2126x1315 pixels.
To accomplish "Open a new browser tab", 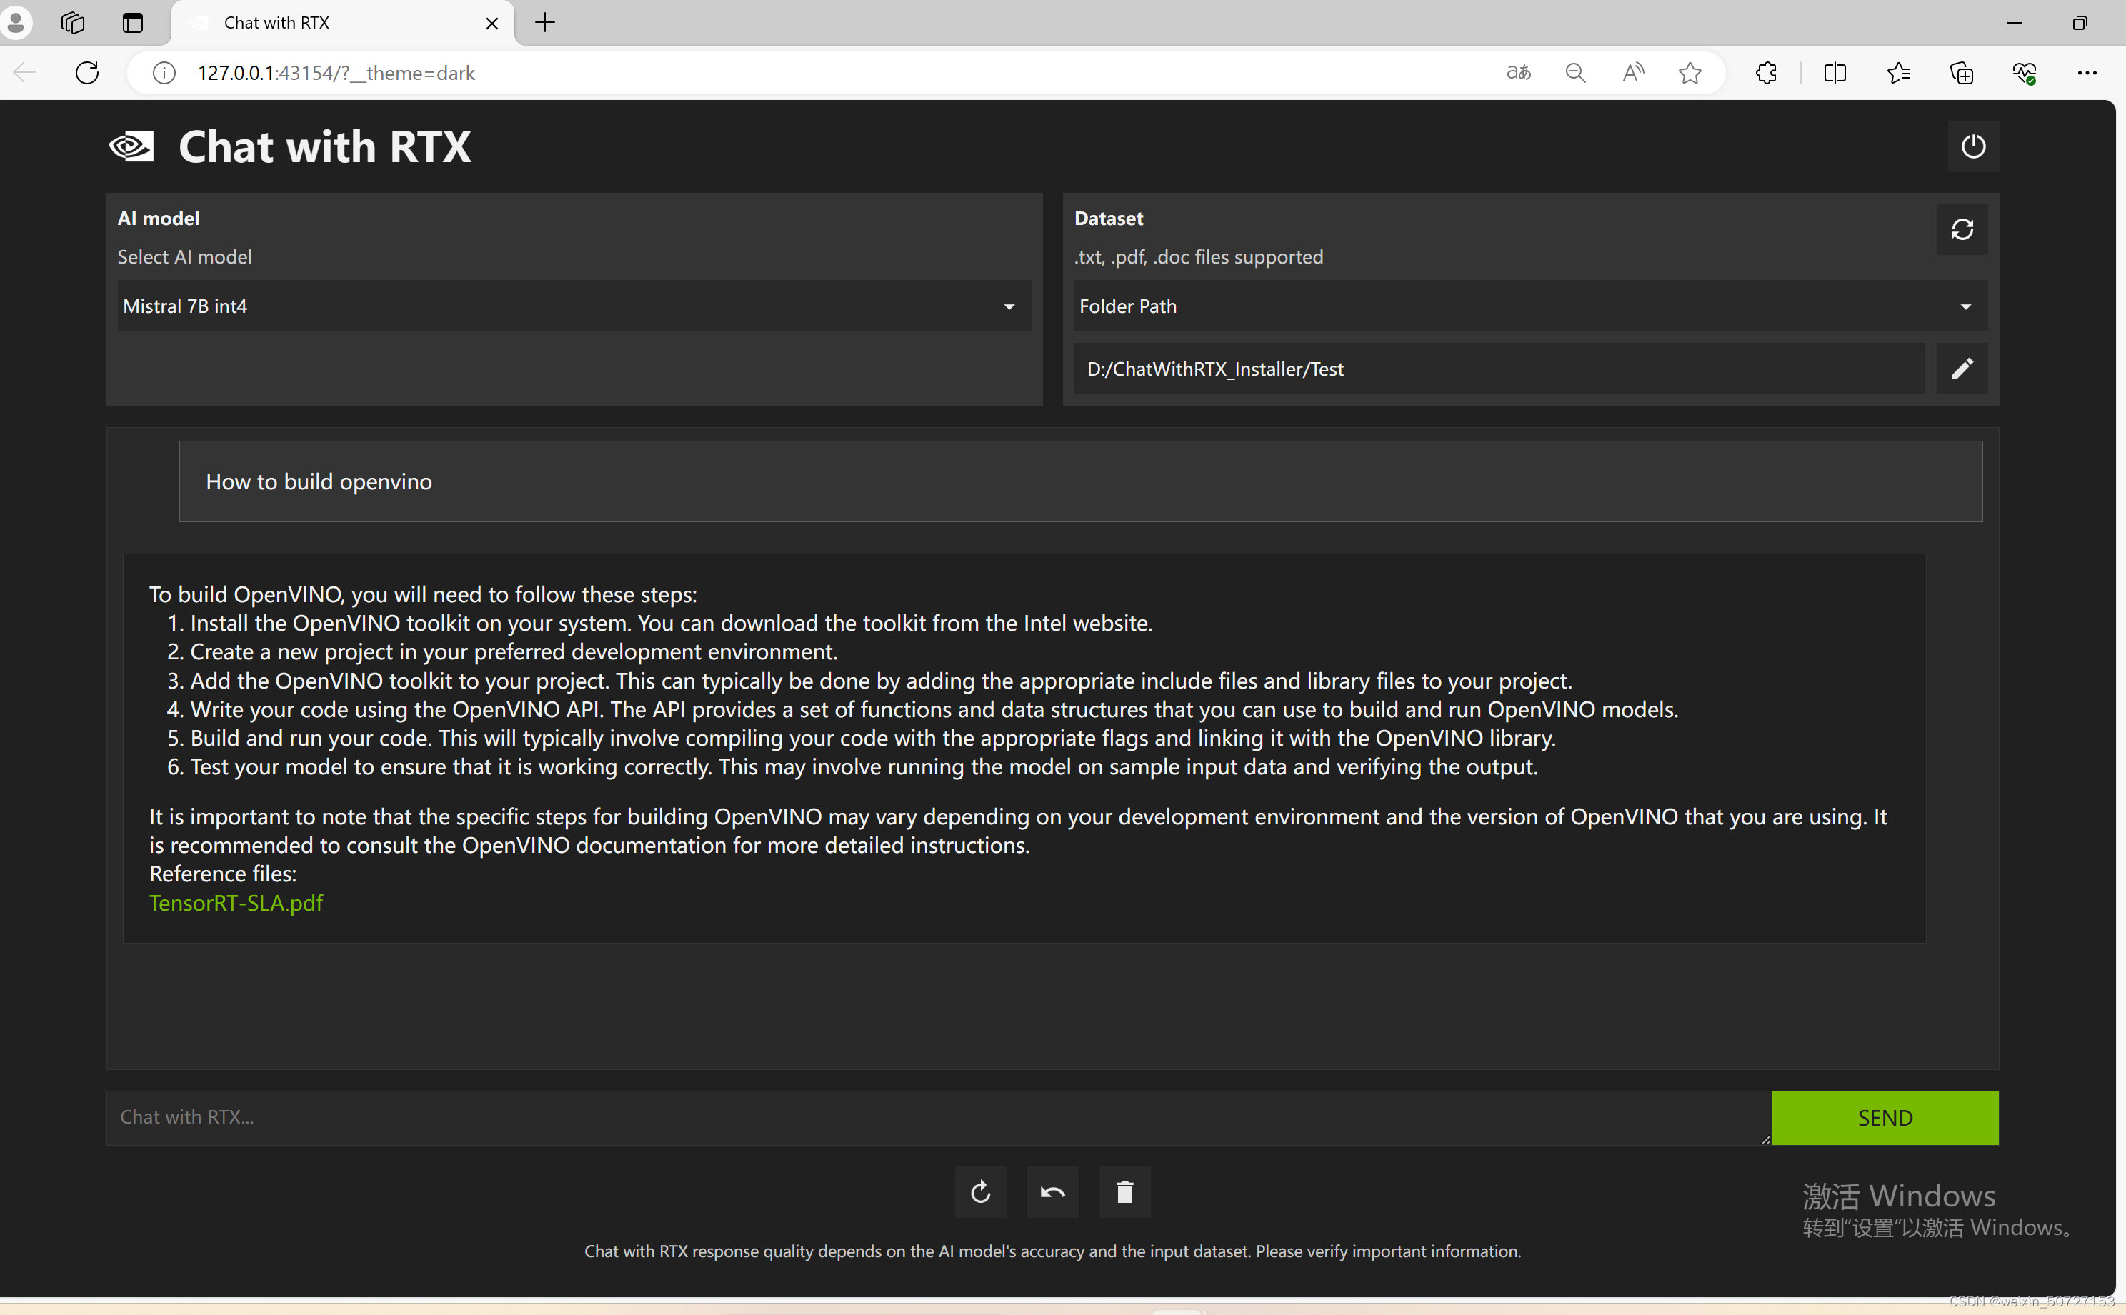I will (x=545, y=23).
